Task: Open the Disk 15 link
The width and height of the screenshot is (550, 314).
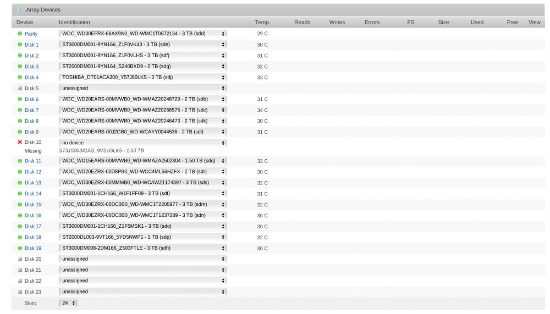Action: 33,204
